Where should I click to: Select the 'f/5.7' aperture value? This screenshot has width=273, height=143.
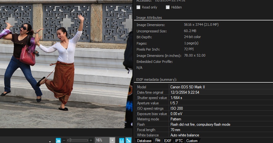(174, 103)
